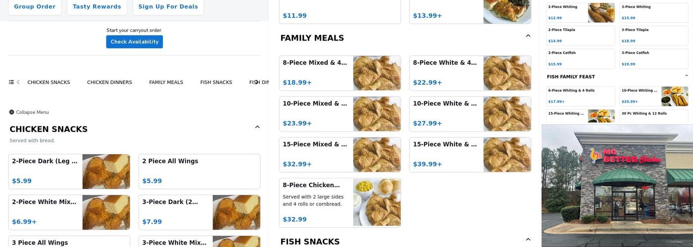Choose the 2 Piece All Wings item
Viewport: 693px width, 247px height.
coord(199,171)
